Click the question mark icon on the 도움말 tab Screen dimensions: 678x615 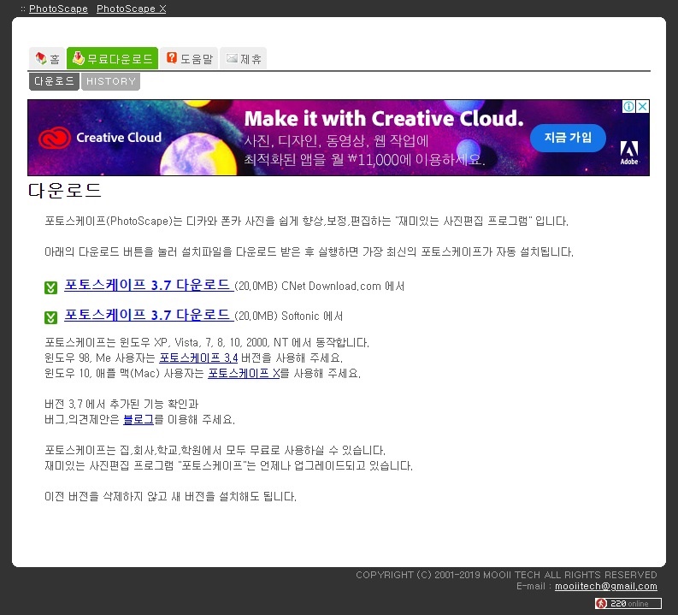172,57
